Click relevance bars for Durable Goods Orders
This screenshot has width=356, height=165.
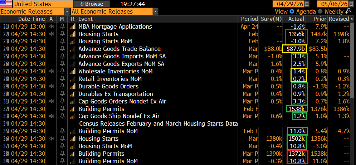click(x=73, y=86)
